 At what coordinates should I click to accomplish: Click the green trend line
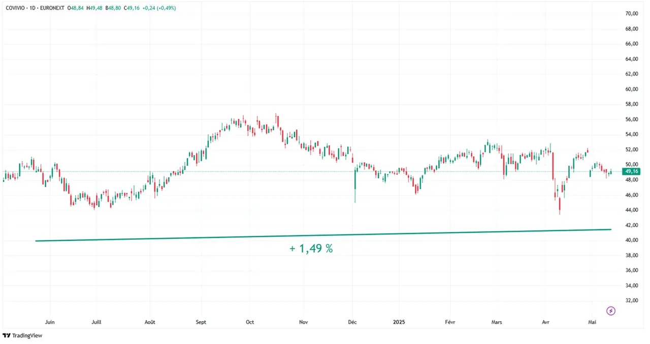pos(323,235)
